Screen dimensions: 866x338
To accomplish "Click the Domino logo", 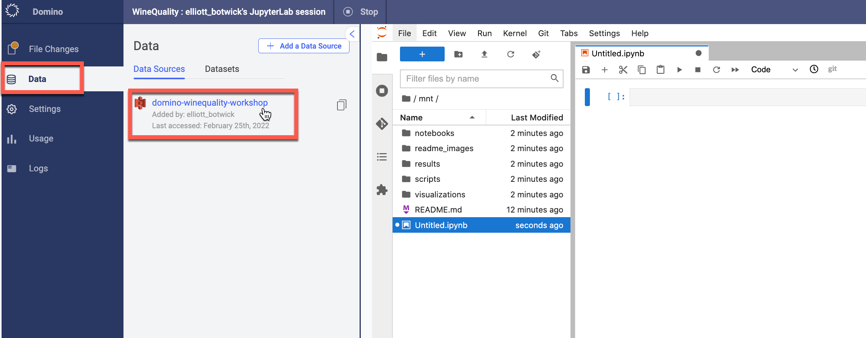I will coord(12,10).
